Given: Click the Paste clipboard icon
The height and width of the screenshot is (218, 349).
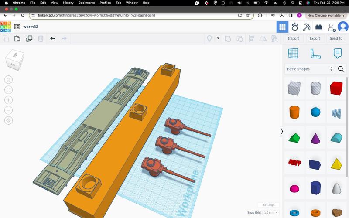Looking at the screenshot, I should [x=17, y=38].
